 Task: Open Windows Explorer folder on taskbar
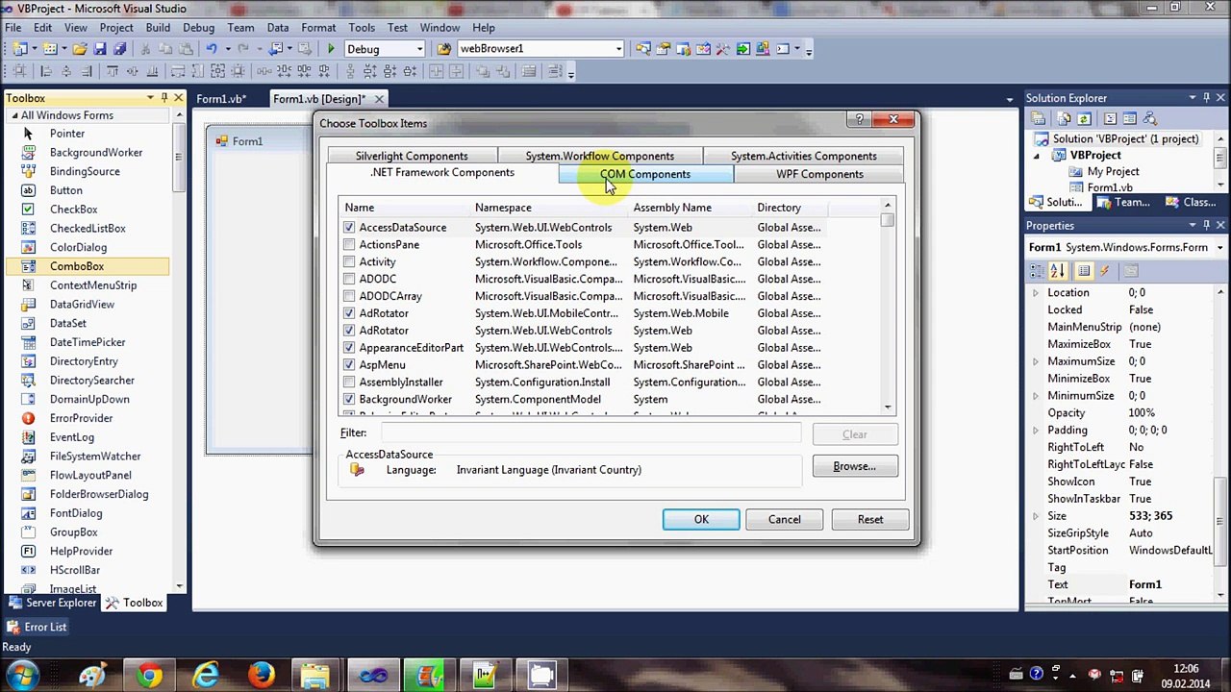(x=316, y=675)
